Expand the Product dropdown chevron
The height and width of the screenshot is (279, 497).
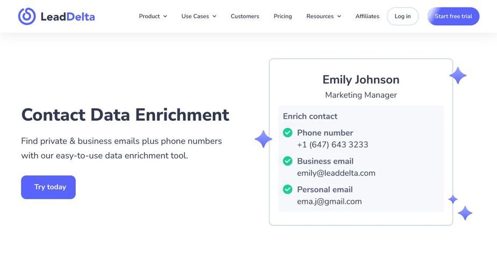(x=165, y=16)
